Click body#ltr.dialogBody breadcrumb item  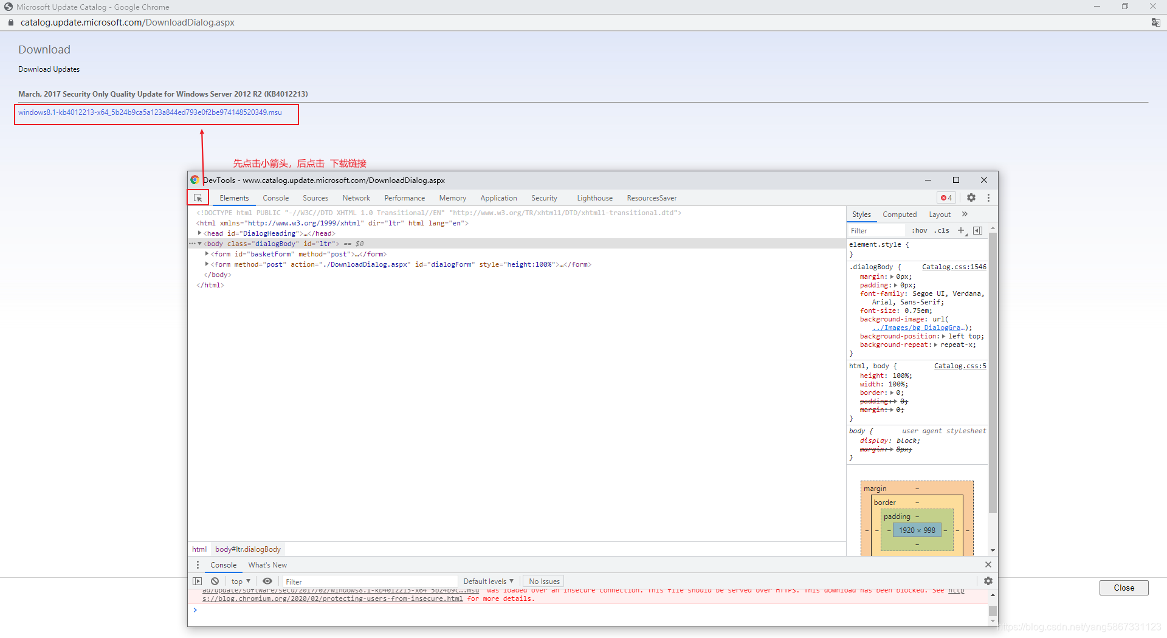point(248,549)
